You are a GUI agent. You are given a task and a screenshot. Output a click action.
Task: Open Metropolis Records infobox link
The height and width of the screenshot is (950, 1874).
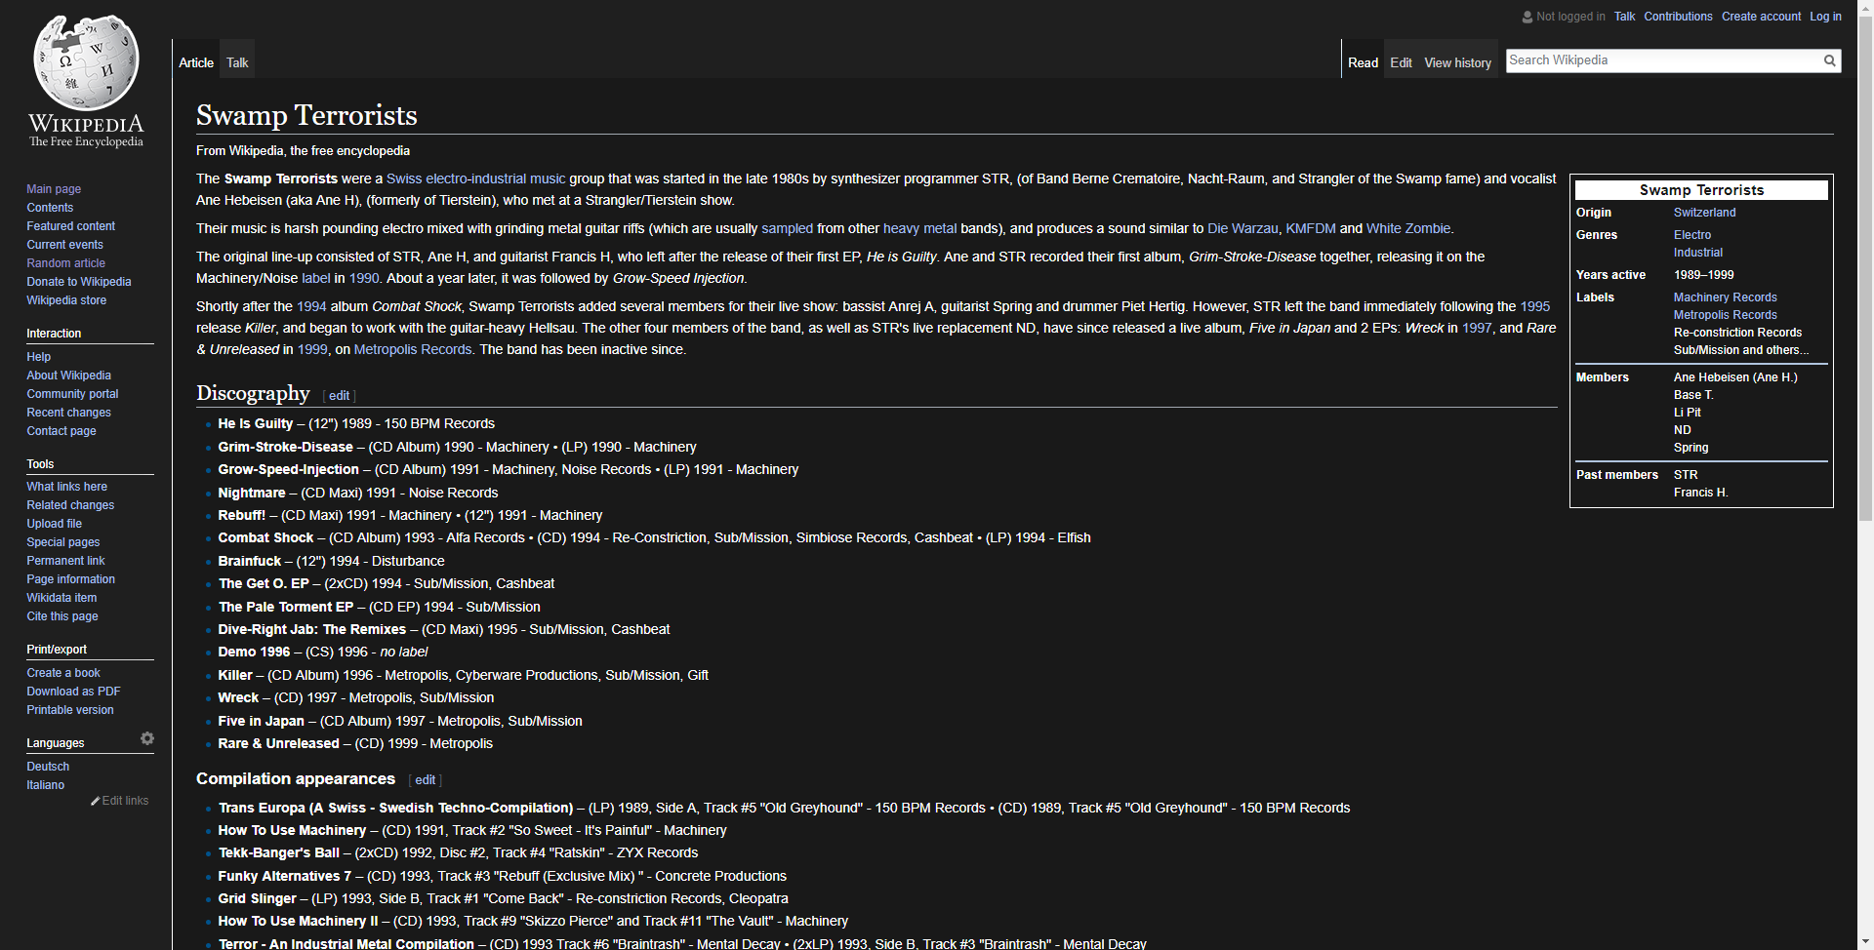tap(1725, 315)
